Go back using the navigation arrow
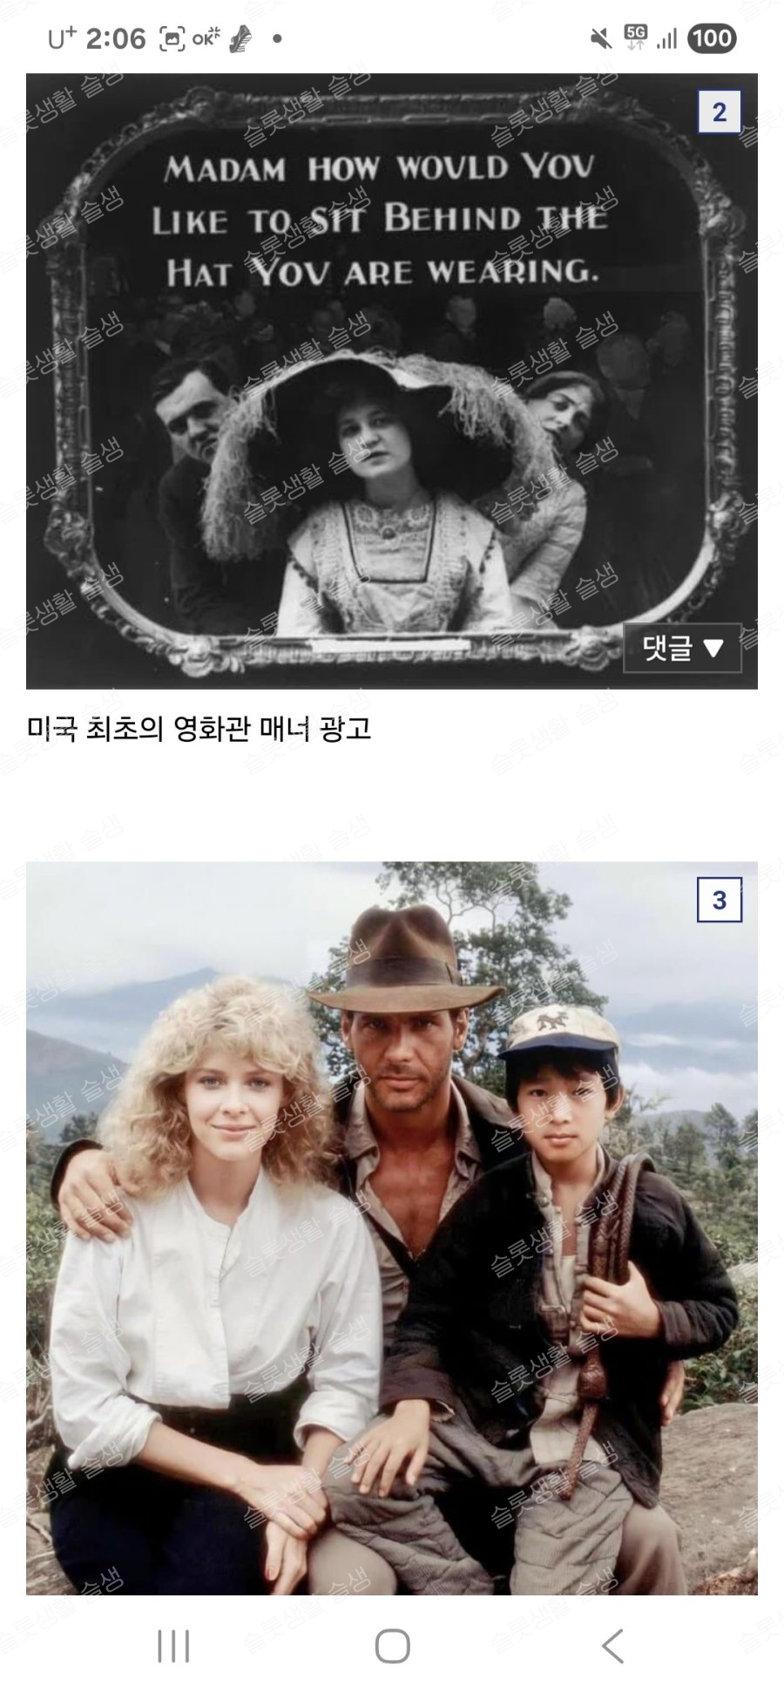This screenshot has height=1700, width=784. [x=612, y=1647]
